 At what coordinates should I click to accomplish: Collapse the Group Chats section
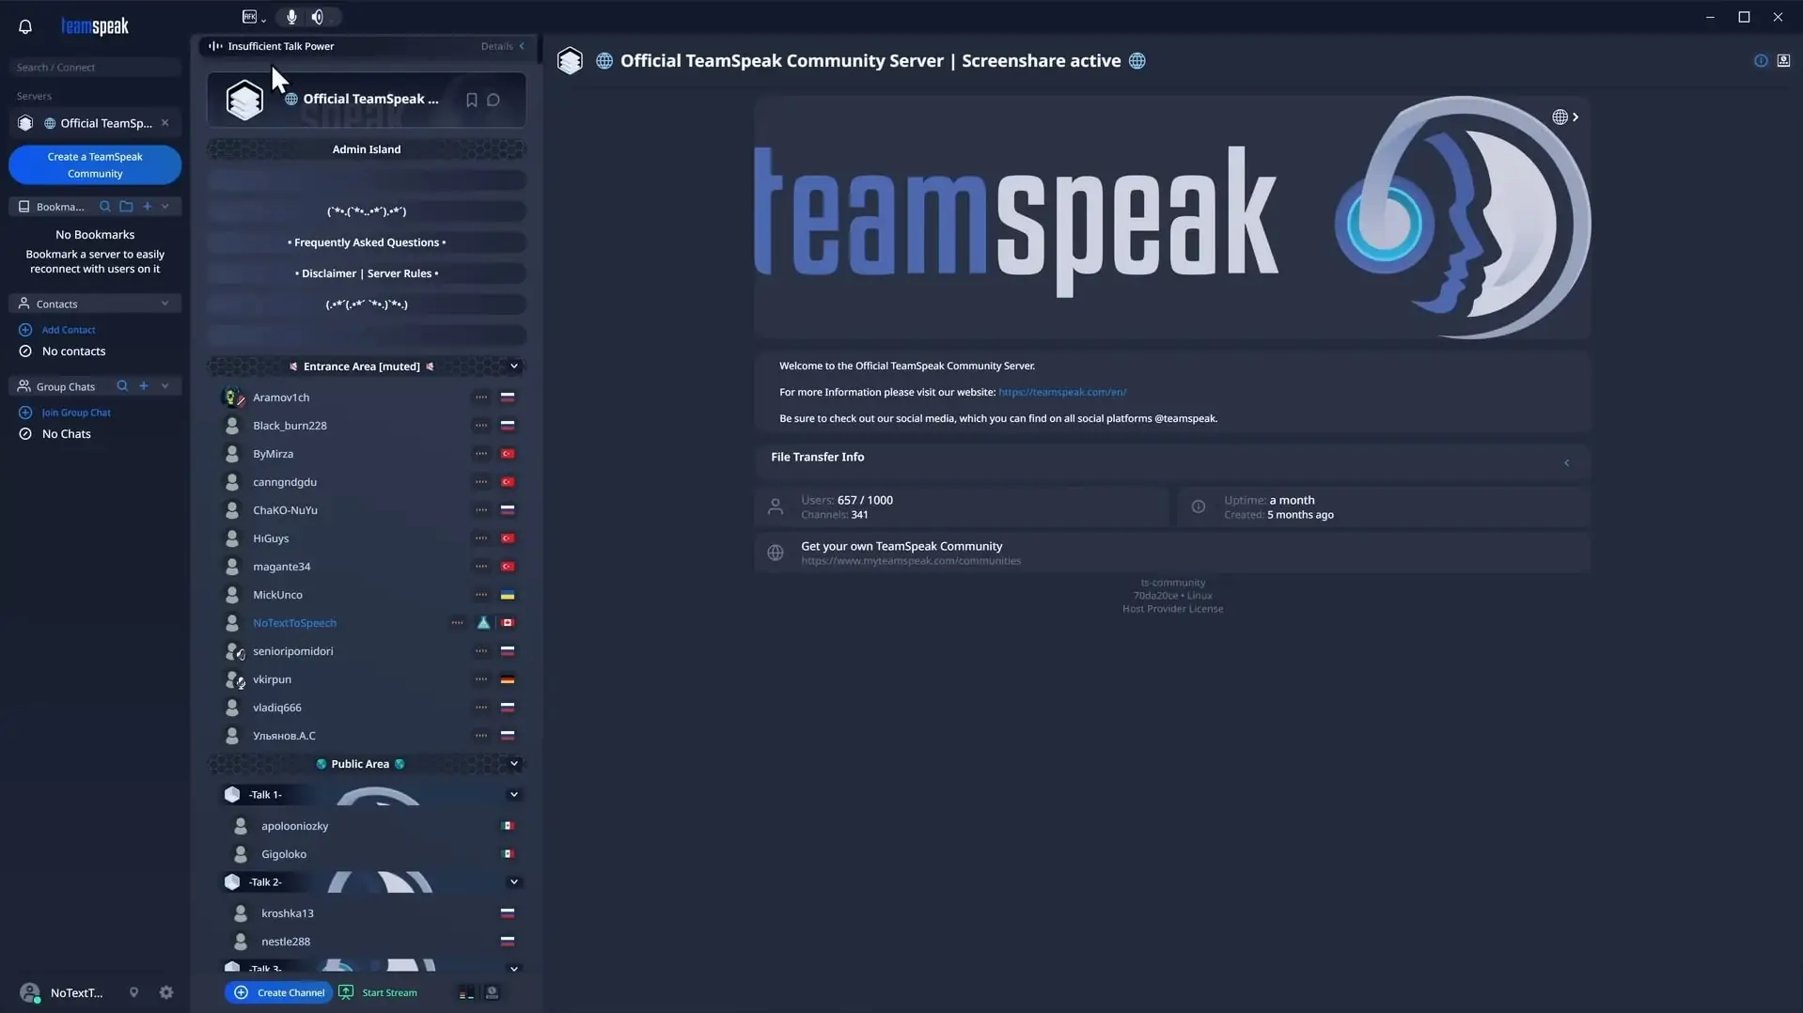click(165, 386)
